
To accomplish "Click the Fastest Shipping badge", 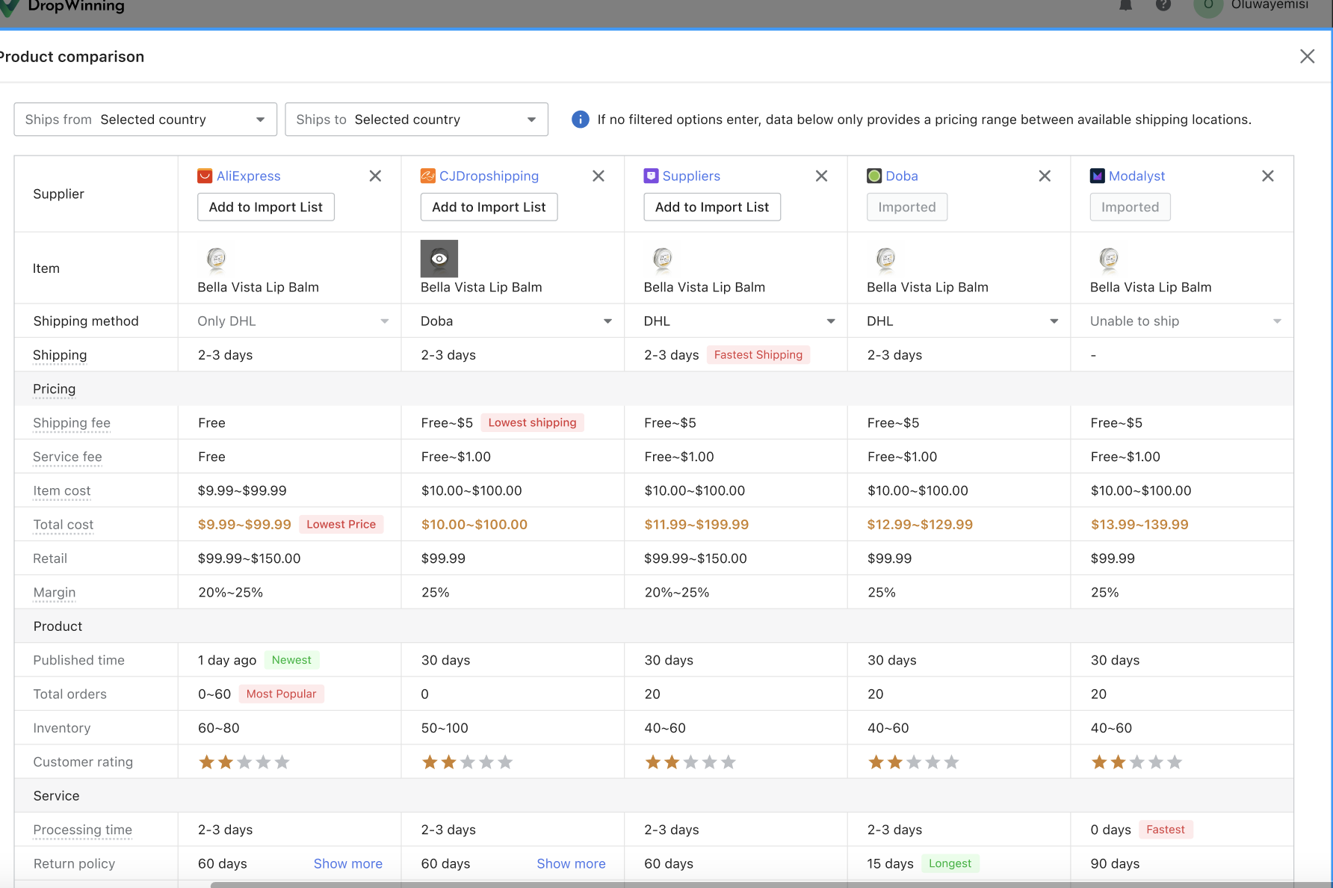I will click(x=758, y=355).
